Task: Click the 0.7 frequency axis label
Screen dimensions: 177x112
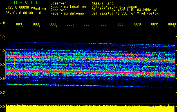Action: (2, 93)
